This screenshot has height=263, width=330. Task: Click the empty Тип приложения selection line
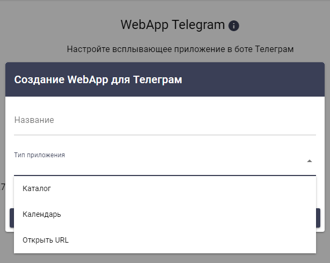(156, 166)
